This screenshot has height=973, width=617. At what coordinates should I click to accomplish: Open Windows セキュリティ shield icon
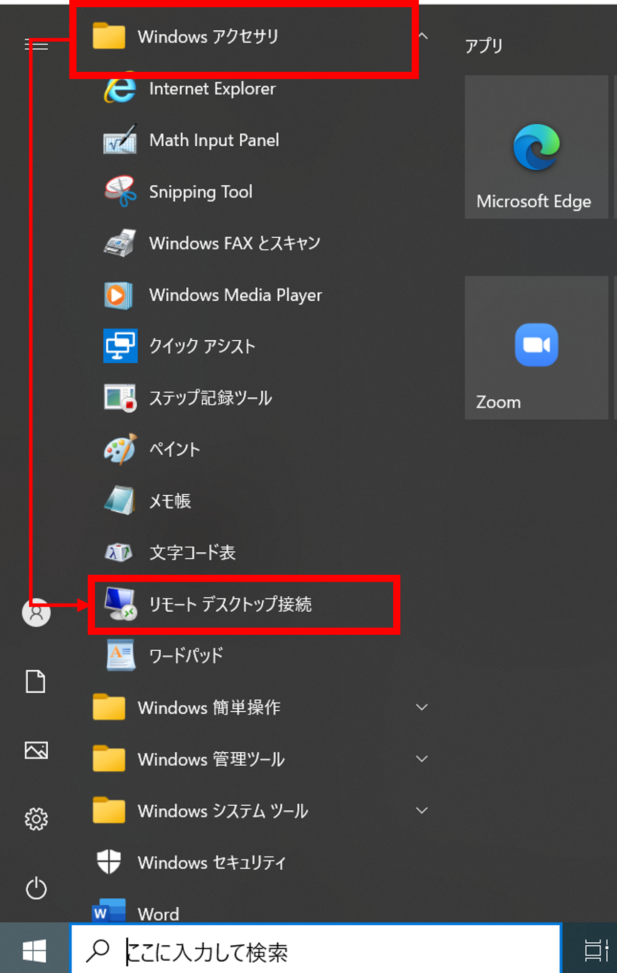(x=109, y=862)
